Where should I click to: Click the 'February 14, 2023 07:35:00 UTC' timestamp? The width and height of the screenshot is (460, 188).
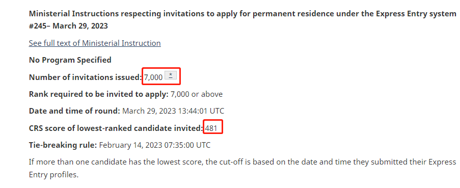[x=155, y=145]
